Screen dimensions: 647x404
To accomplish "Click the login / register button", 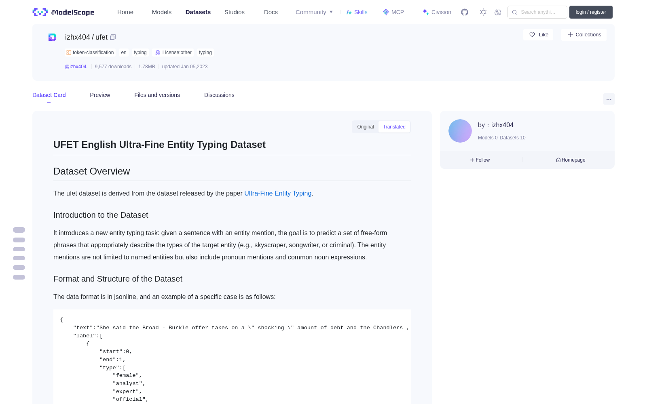I will click(x=591, y=12).
